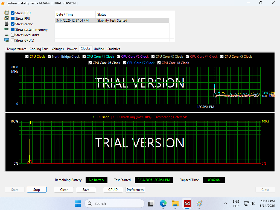Toggle CPU Core #4 Clock checkbox

(x=188, y=56)
